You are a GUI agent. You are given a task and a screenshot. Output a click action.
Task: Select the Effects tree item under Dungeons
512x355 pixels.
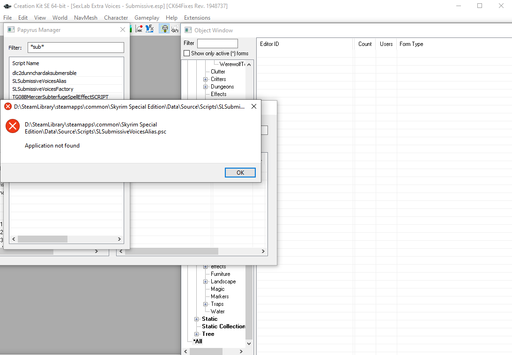(x=218, y=94)
